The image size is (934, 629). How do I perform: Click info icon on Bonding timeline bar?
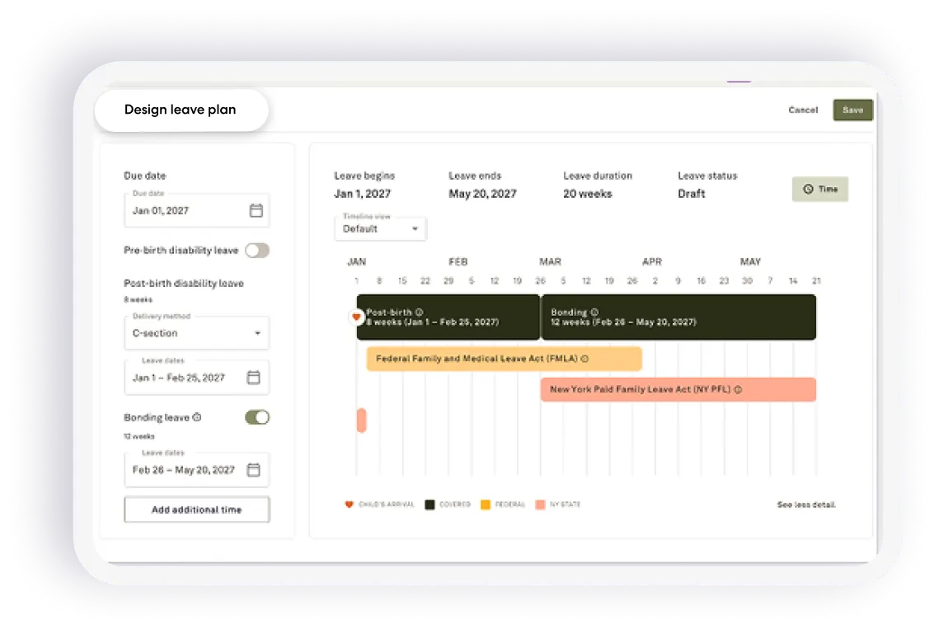click(x=594, y=312)
